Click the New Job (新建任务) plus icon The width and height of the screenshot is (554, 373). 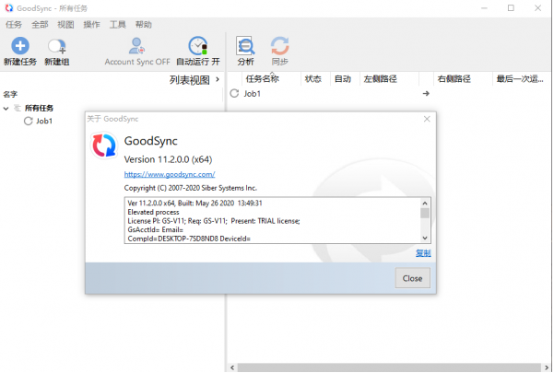point(20,46)
